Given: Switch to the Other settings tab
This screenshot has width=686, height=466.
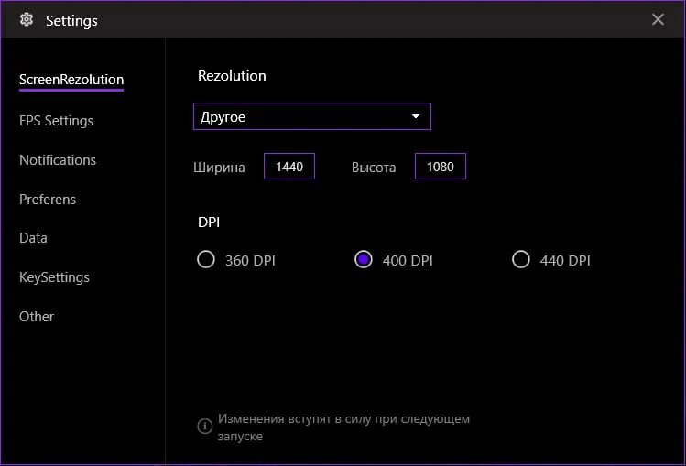Looking at the screenshot, I should click(37, 317).
